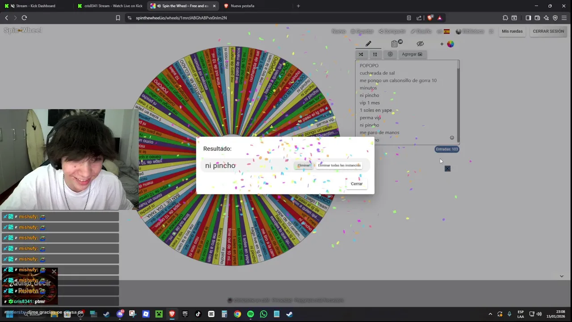Toggle browser sidebar panel
Screen dimensions: 572x322
click(528, 18)
